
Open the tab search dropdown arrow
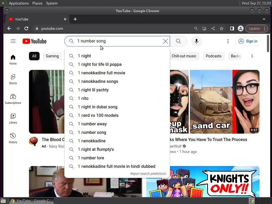[x=264, y=19]
